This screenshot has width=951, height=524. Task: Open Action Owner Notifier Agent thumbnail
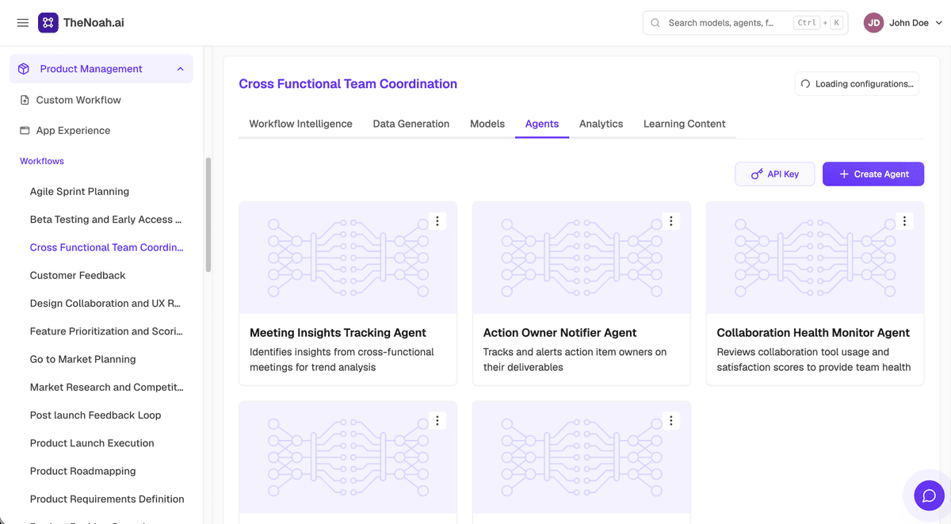(x=582, y=258)
